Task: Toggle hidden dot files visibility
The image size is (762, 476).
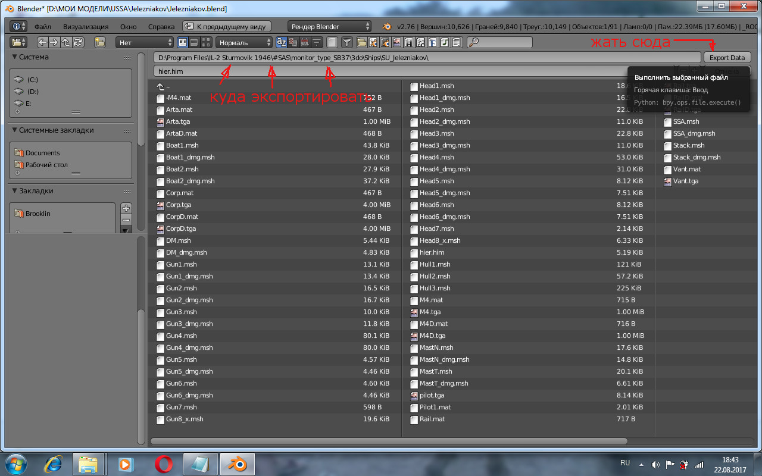Action: (332, 42)
